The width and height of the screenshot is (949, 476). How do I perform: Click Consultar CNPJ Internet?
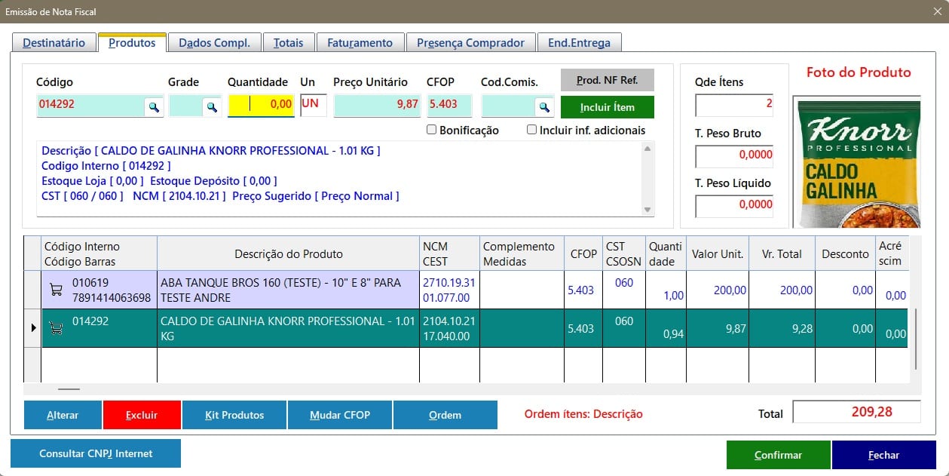tap(96, 453)
